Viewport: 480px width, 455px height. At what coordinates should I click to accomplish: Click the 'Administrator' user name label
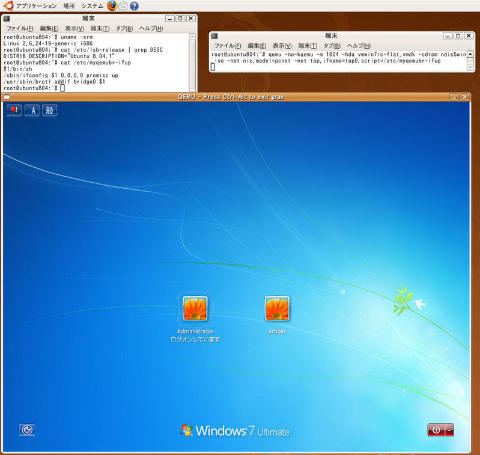(x=195, y=331)
